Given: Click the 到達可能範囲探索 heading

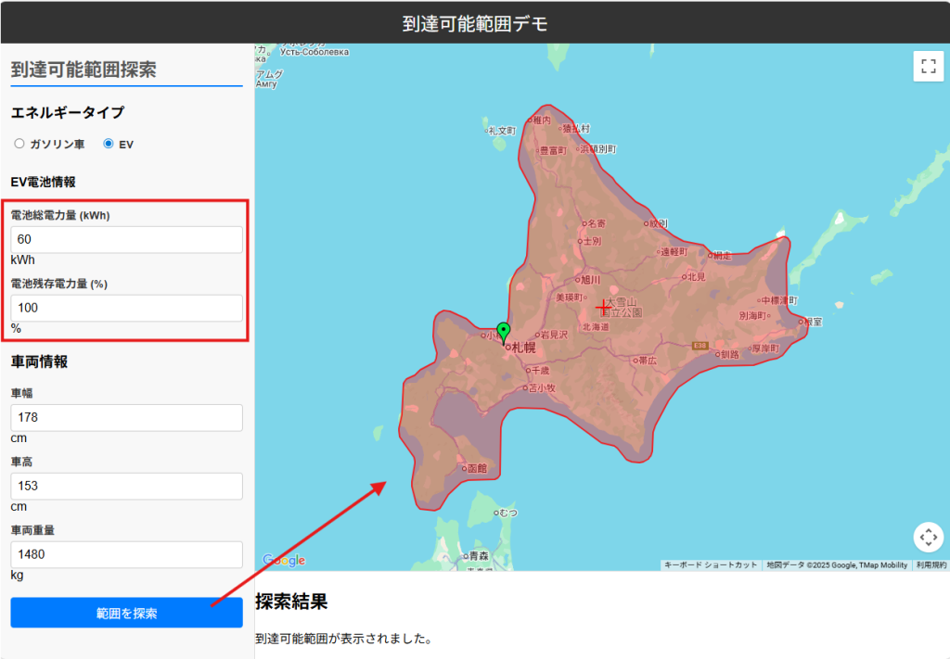Looking at the screenshot, I should [x=83, y=70].
